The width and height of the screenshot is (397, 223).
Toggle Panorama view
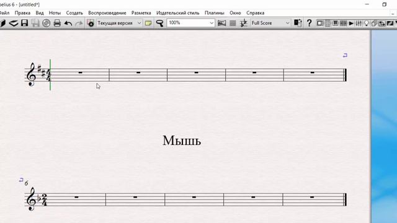tap(222, 24)
